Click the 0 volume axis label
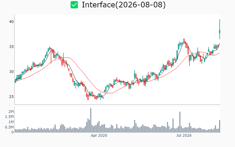The height and width of the screenshot is (147, 235). (x=13, y=132)
